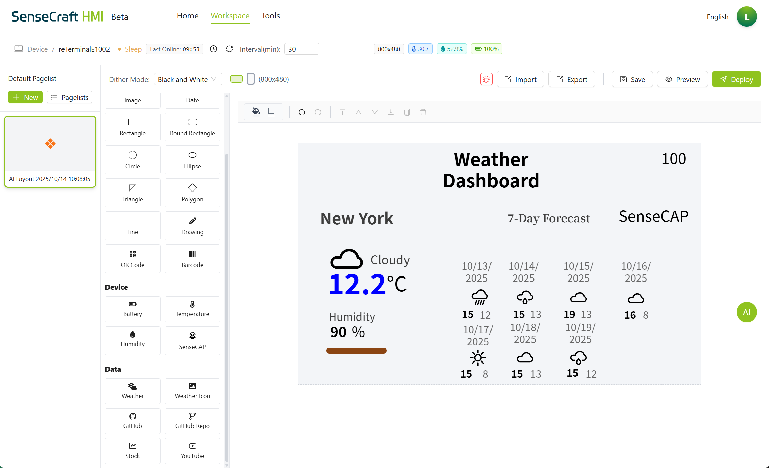
Task: Open the English language selector
Action: click(717, 17)
